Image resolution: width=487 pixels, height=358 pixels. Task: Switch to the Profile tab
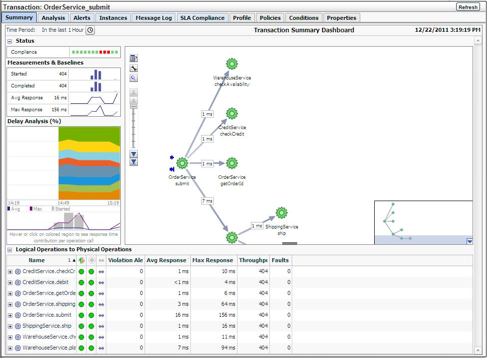tap(242, 18)
